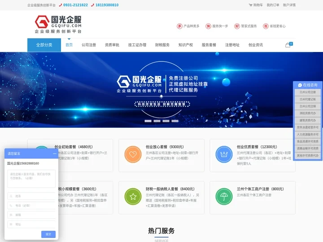
Task: Click the 邮箱 email input field
Action: tap(31, 215)
